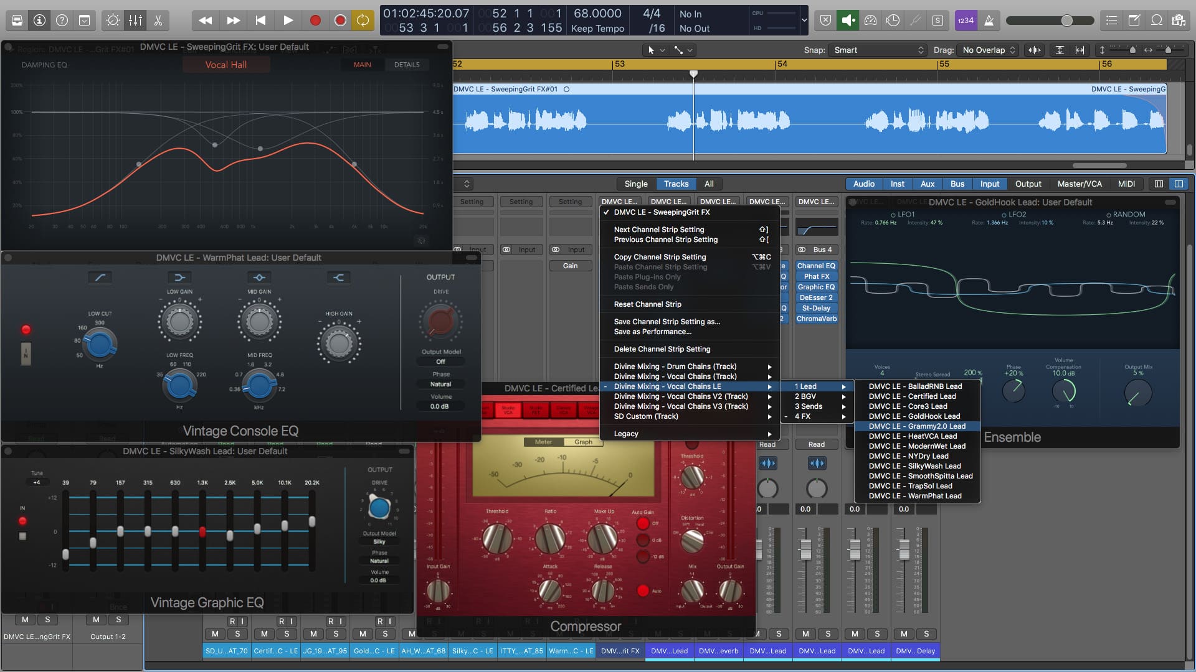The width and height of the screenshot is (1196, 672).
Task: Open Console EQ Output Model Off dropdown
Action: pos(440,362)
